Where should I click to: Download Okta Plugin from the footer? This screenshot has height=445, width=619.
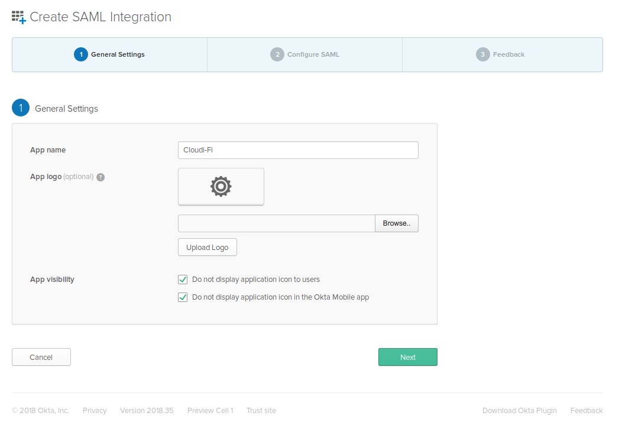[x=520, y=411]
